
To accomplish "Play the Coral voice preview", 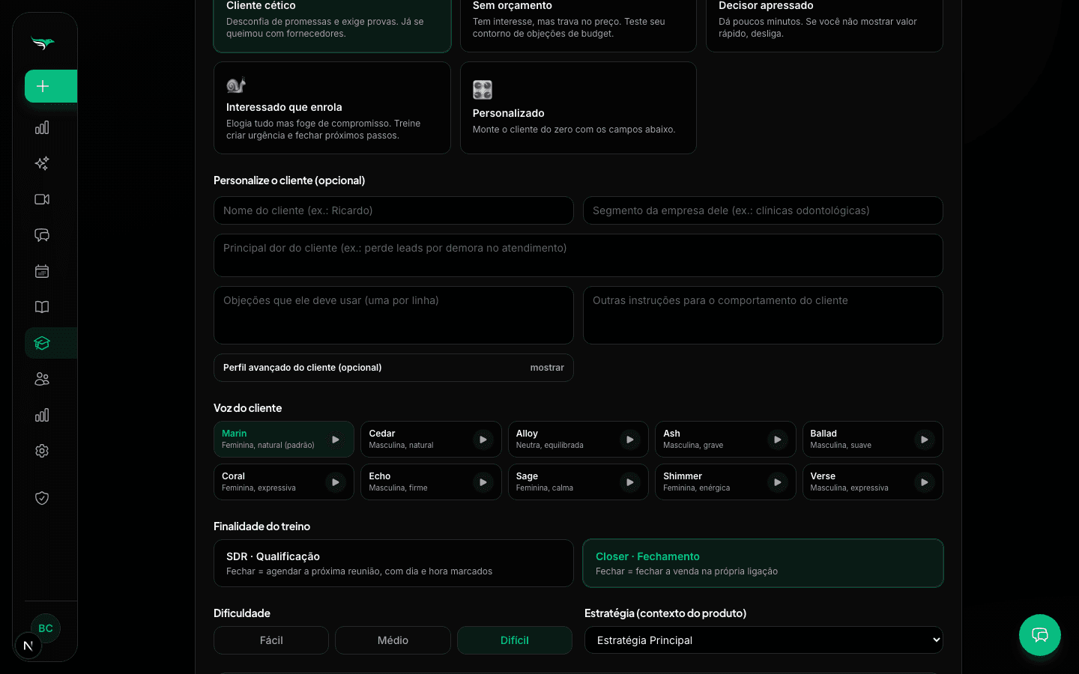I will (336, 482).
